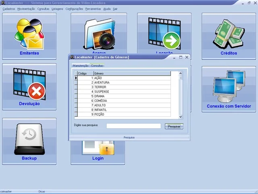Open the Login padlock icon
This screenshot has width=258, height=194.
tap(98, 148)
